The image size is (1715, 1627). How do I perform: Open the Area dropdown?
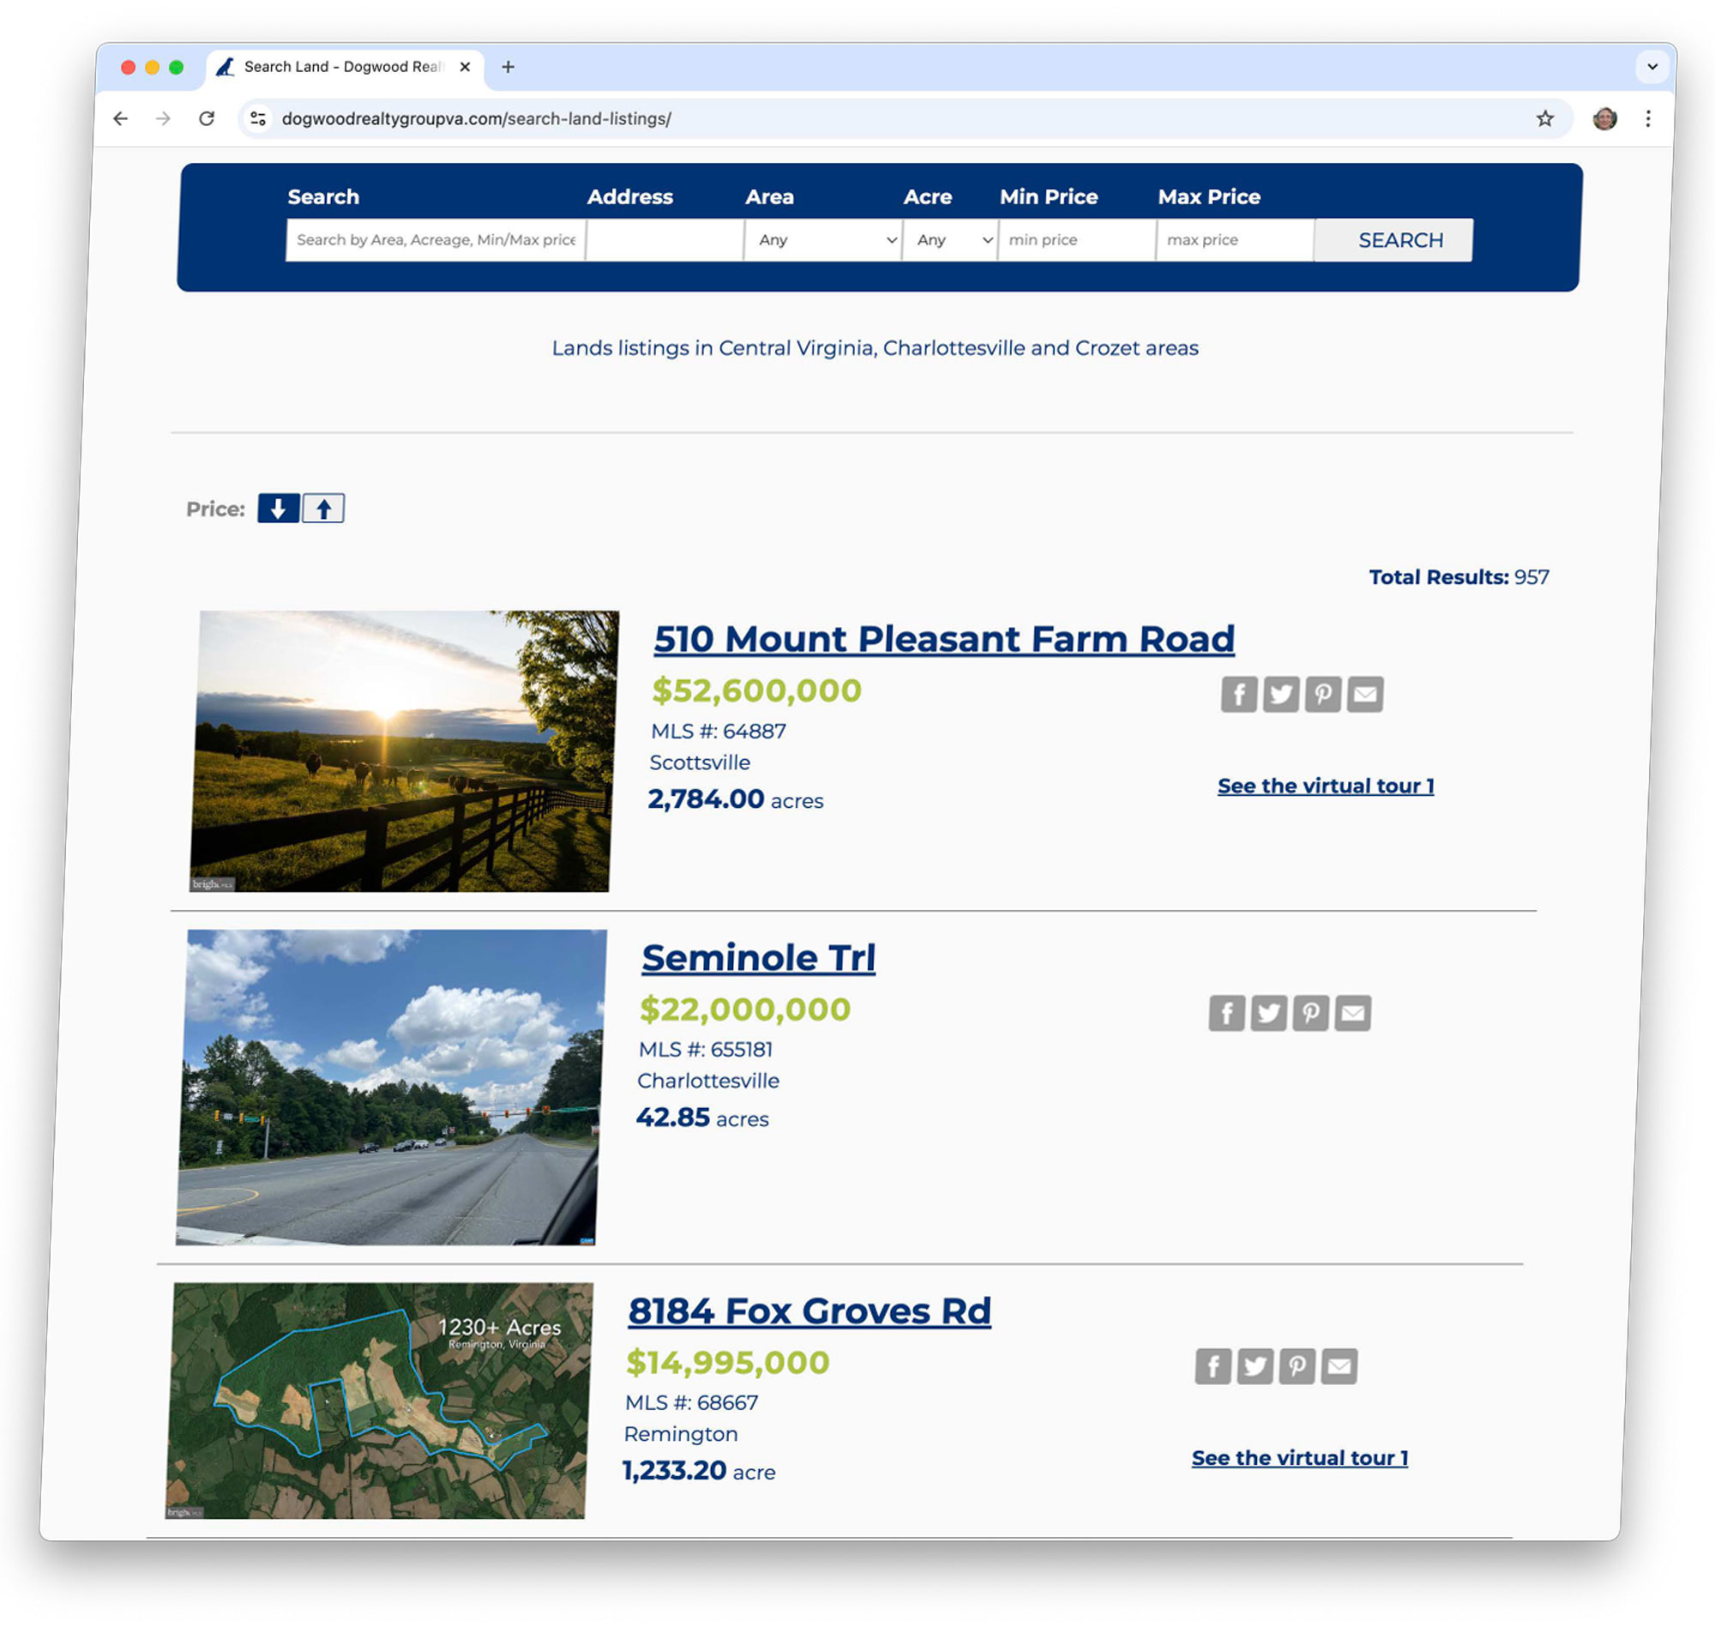[823, 239]
